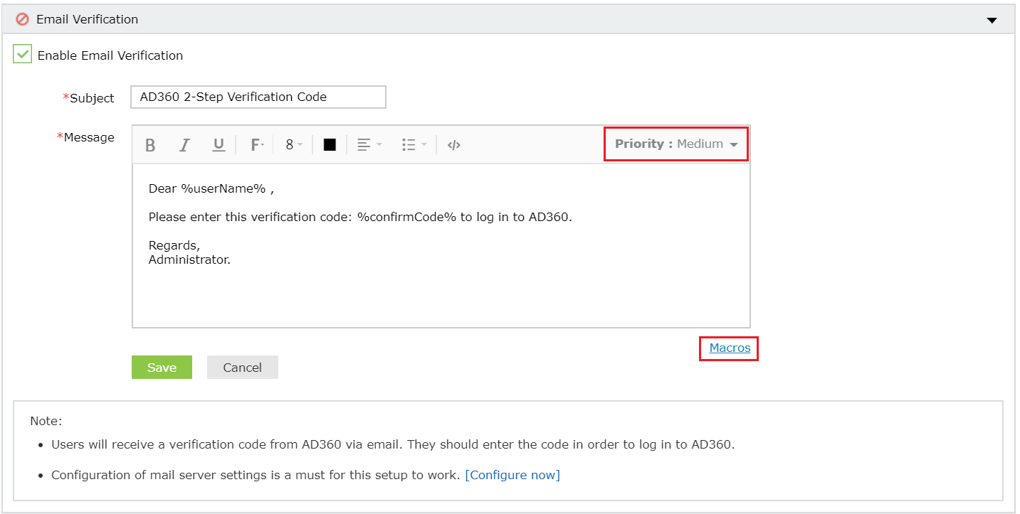The image size is (1020, 514).
Task: Apply italic formatting in the message editor
Action: pyautogui.click(x=184, y=144)
